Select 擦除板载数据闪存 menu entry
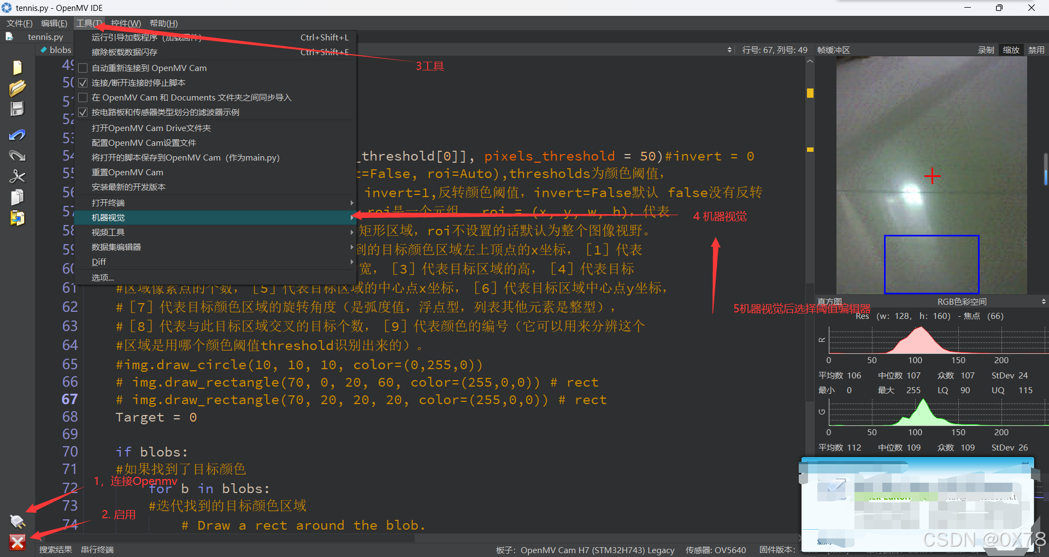Viewport: 1049px width, 557px height. (215, 52)
